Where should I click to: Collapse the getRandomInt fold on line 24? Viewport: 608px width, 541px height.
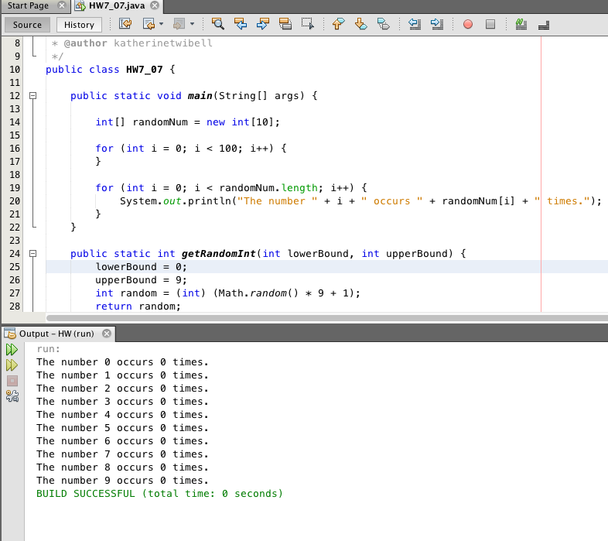coord(32,253)
